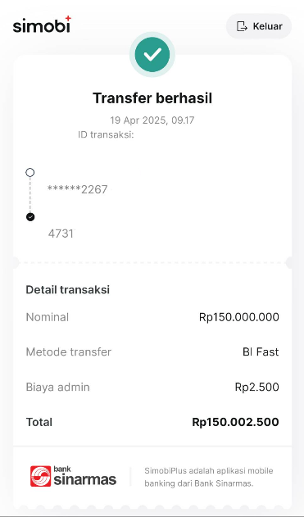Click the simobi logo
Viewport: 304px width, 517px height.
pyautogui.click(x=42, y=25)
